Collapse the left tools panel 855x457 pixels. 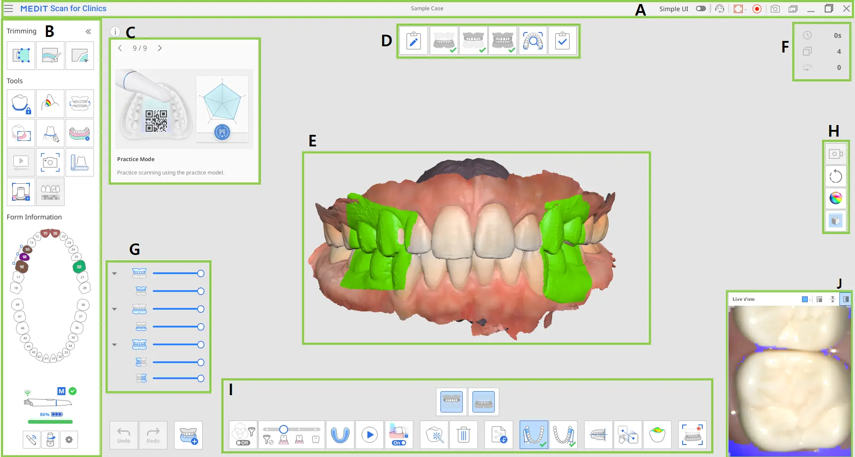88,31
